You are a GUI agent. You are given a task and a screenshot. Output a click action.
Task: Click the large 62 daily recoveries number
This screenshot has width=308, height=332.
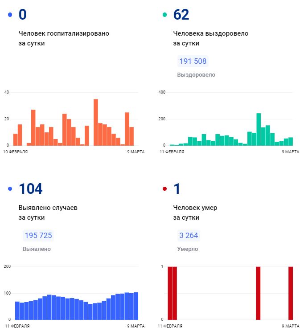click(181, 15)
